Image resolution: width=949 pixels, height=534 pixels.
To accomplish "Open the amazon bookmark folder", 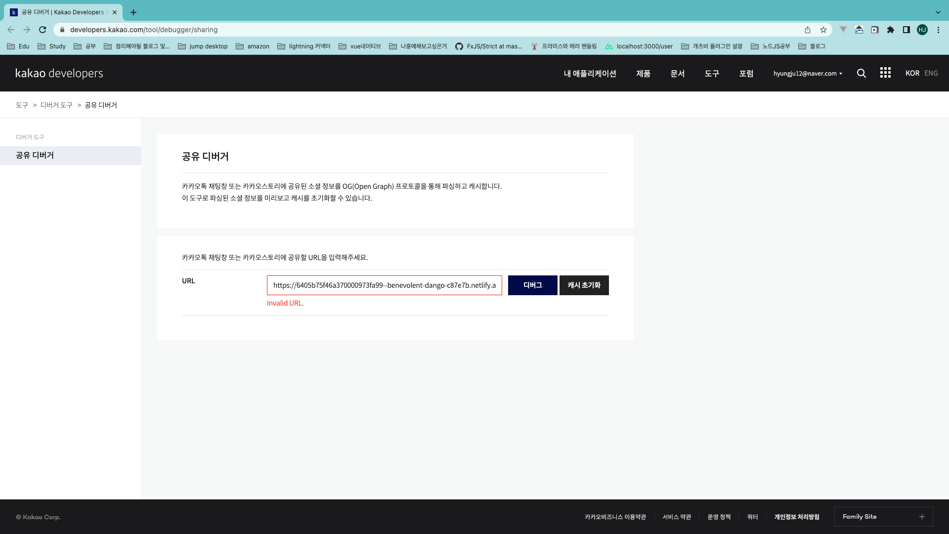I will [253, 46].
